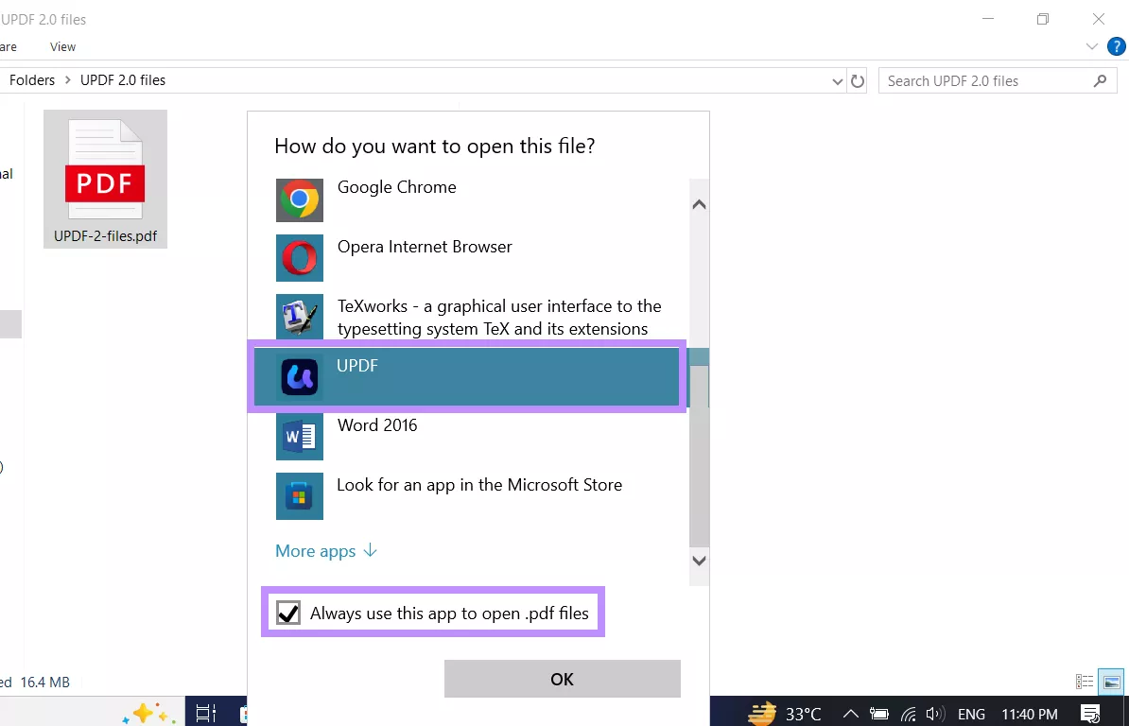Select the UPDF-2-files.pdf thumbnail

point(105,179)
